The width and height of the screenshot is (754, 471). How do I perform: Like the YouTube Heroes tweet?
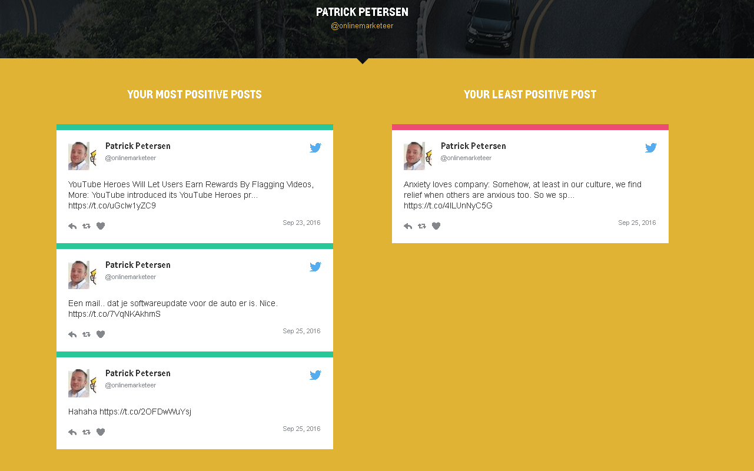(x=101, y=226)
